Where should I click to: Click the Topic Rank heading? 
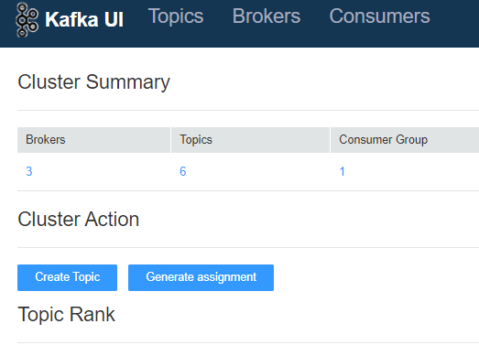pyautogui.click(x=66, y=315)
